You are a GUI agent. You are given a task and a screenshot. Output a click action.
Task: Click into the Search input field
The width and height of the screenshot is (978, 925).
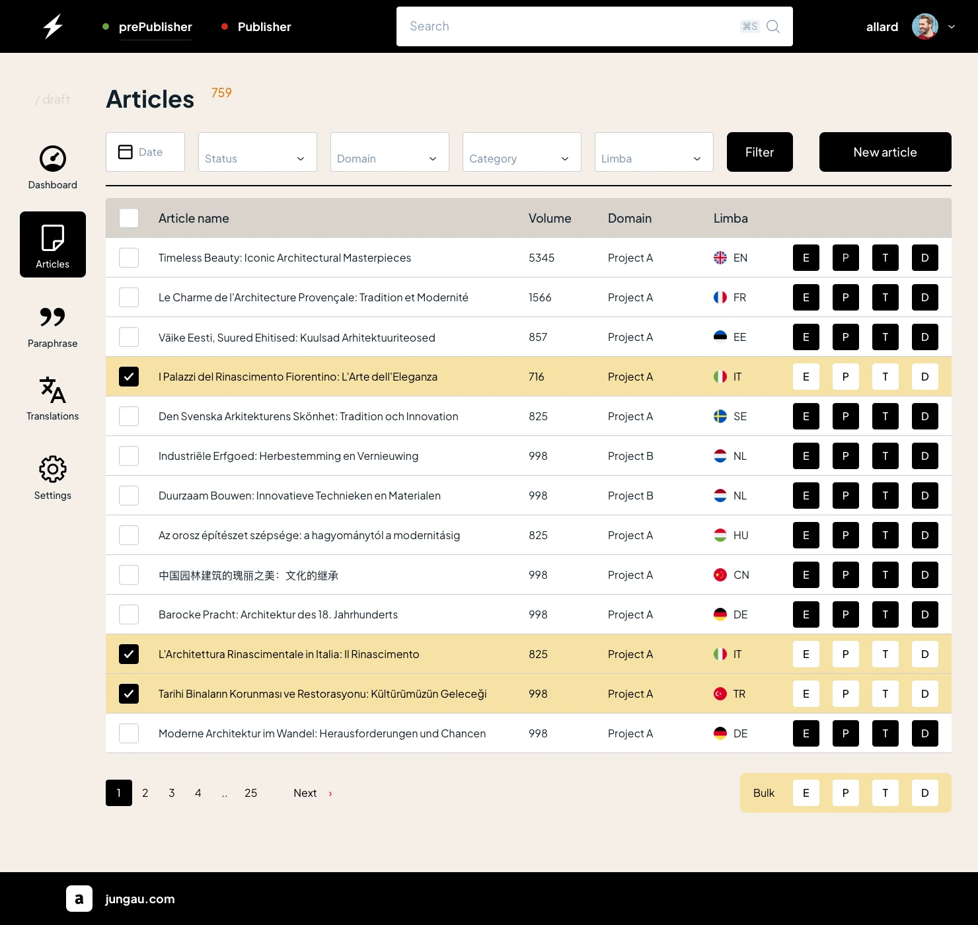coord(568,26)
